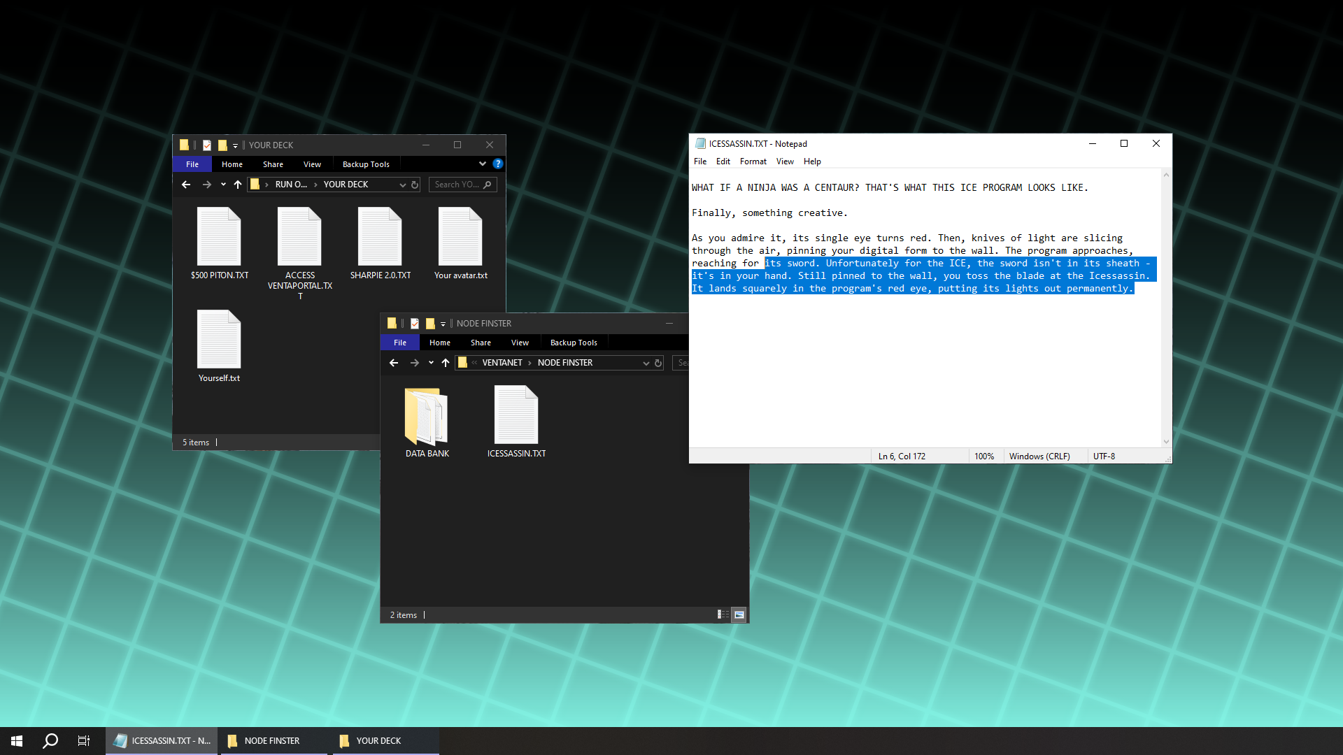
Task: Expand the ribbon in YOUR DECK window
Action: coord(483,164)
